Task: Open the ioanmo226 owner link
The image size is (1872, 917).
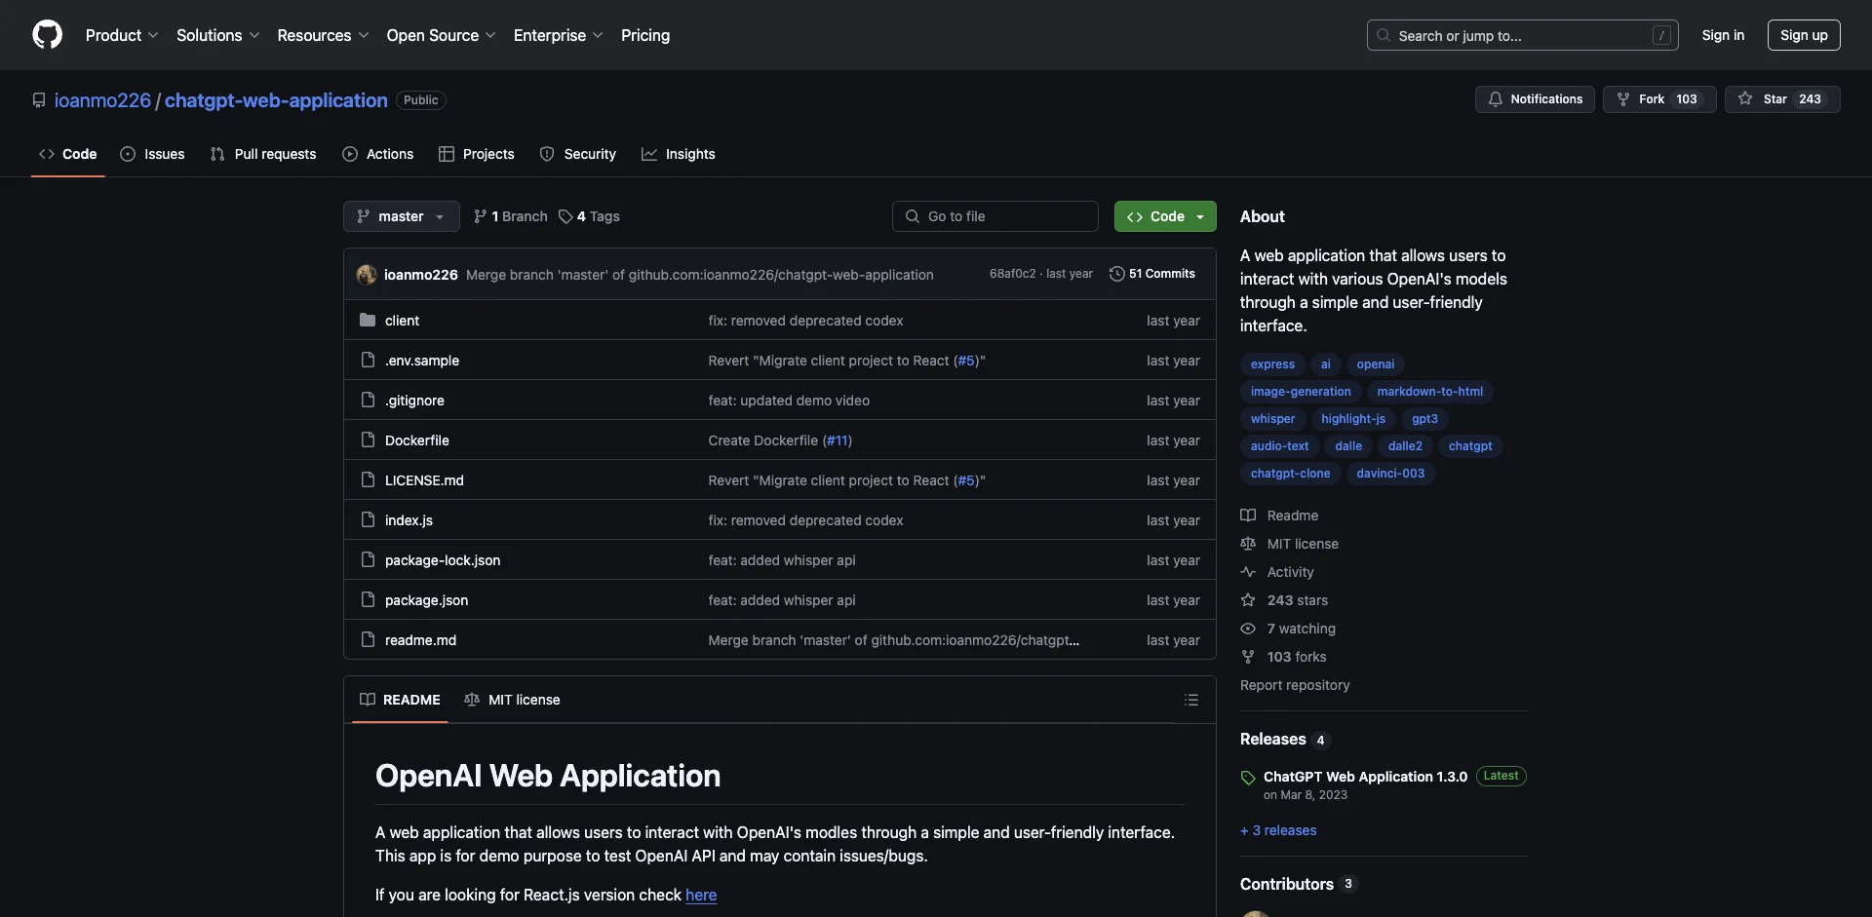Action: point(102,100)
